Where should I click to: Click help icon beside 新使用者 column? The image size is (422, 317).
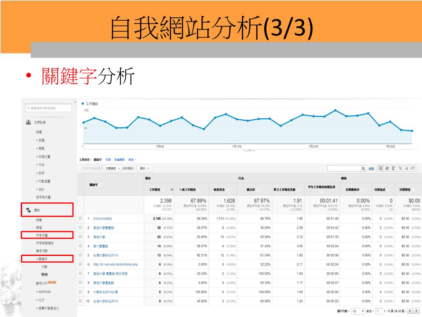coord(227,189)
